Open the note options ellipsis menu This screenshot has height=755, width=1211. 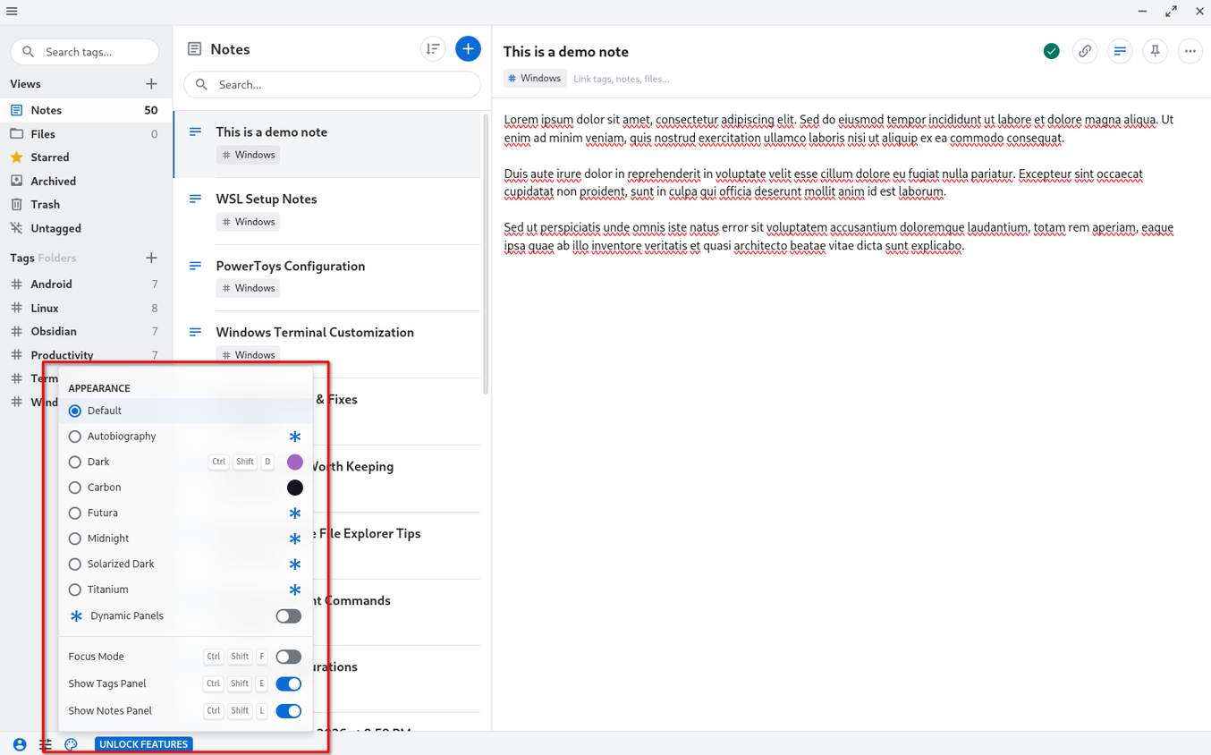click(1190, 51)
